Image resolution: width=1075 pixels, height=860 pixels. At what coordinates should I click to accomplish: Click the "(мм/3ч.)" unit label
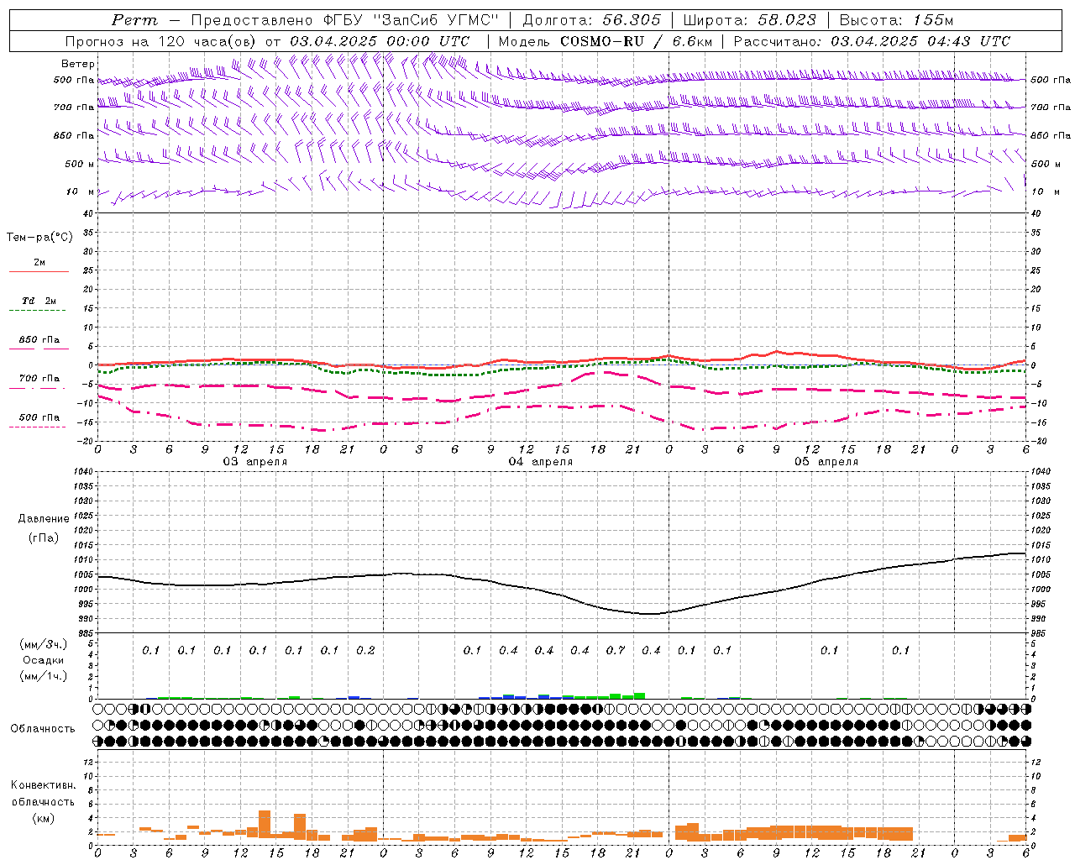pos(43,644)
